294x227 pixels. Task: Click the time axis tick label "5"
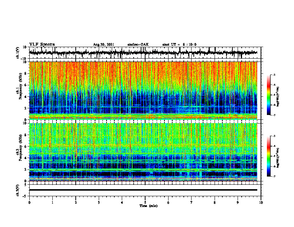coord(145,203)
